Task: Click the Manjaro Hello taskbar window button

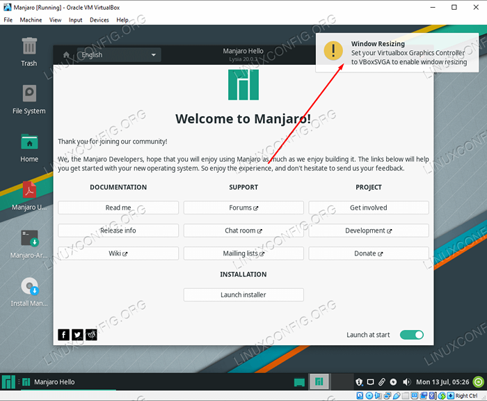Action: [x=68, y=382]
